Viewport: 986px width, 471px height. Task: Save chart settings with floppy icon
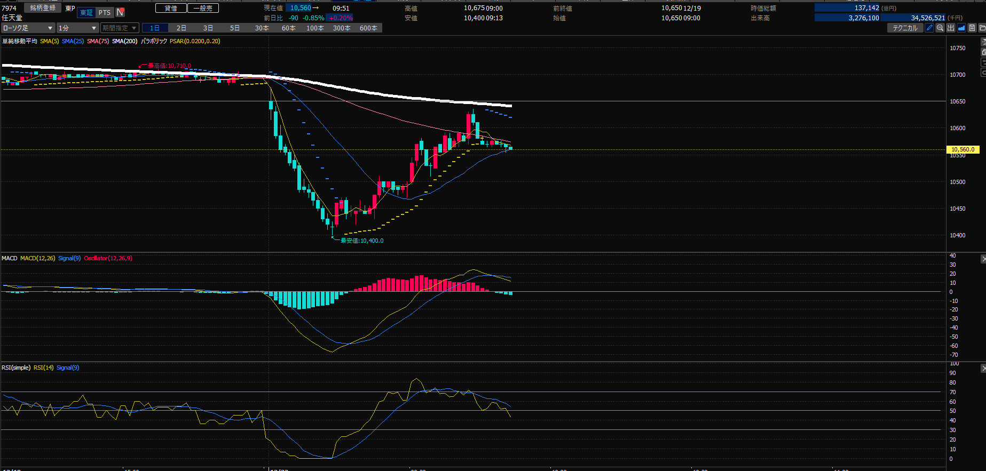(972, 28)
